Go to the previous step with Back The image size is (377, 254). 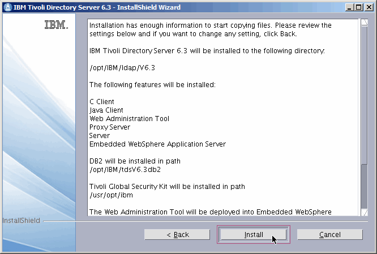(177, 234)
